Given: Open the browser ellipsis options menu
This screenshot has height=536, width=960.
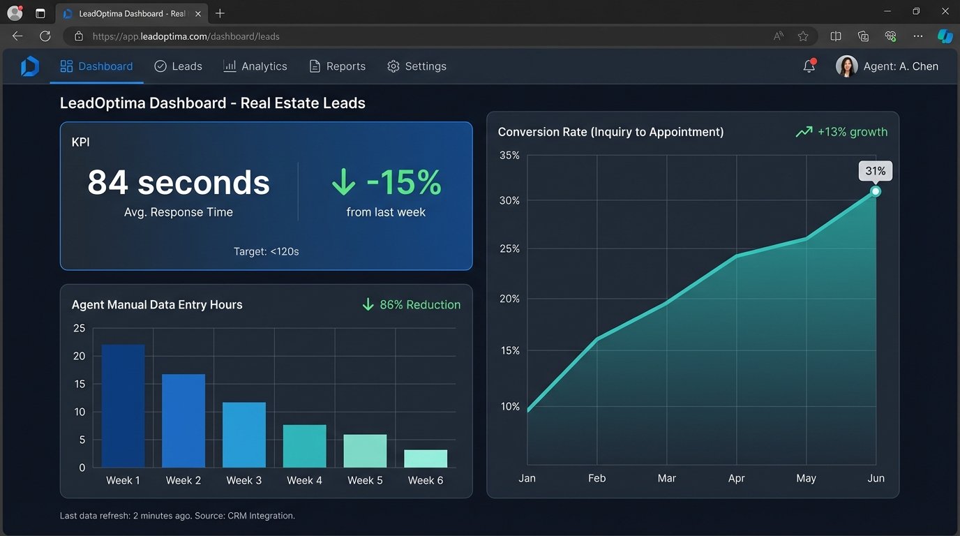Looking at the screenshot, I should [917, 36].
